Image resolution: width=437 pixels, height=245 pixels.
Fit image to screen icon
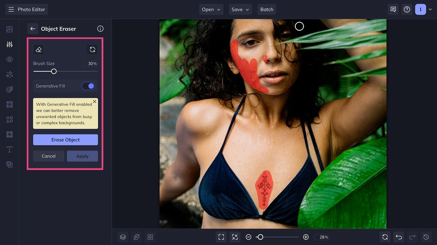tap(221, 237)
